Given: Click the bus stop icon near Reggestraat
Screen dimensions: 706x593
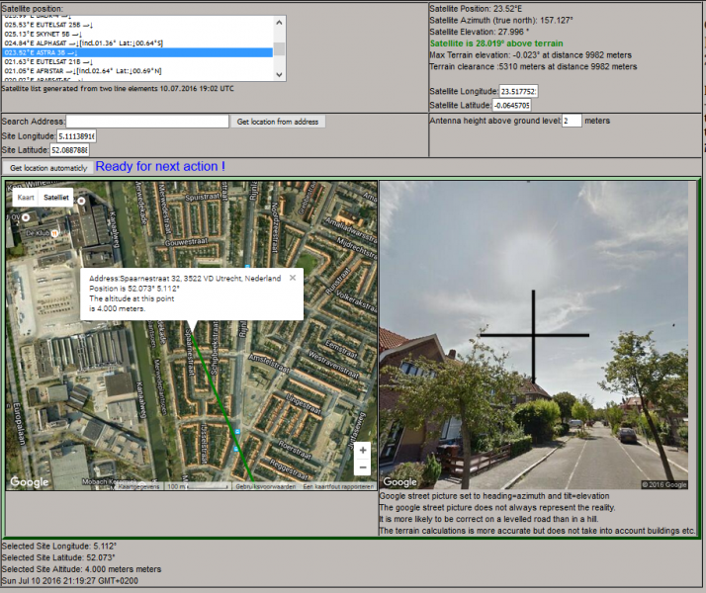Looking at the screenshot, I should pos(236,449).
